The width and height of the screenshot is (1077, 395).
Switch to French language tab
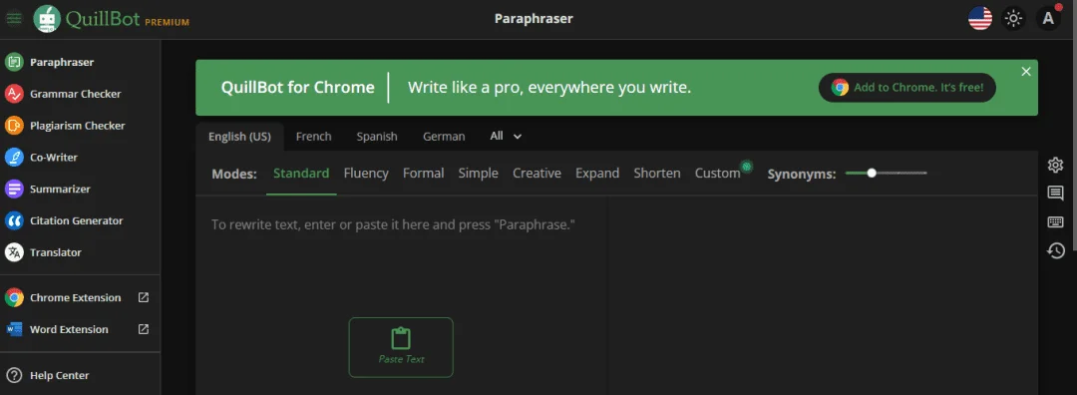click(314, 137)
